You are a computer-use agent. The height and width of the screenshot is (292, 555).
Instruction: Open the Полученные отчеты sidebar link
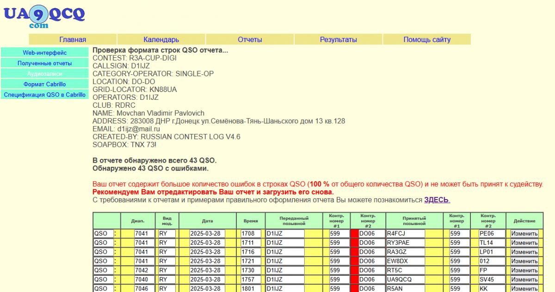coord(44,63)
